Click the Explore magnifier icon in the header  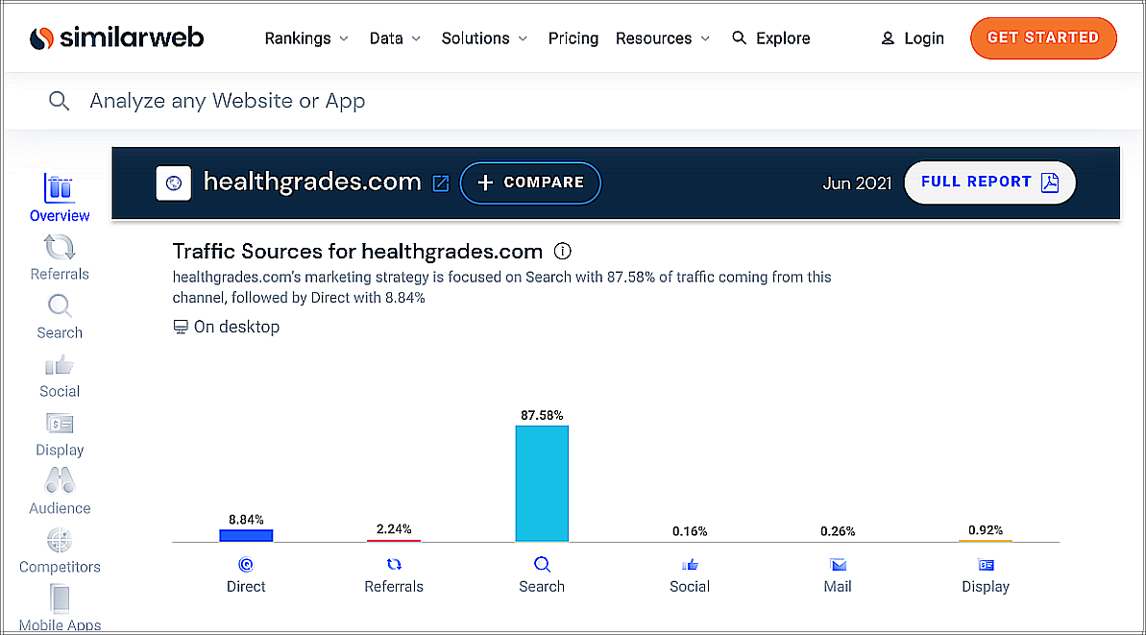coord(739,38)
